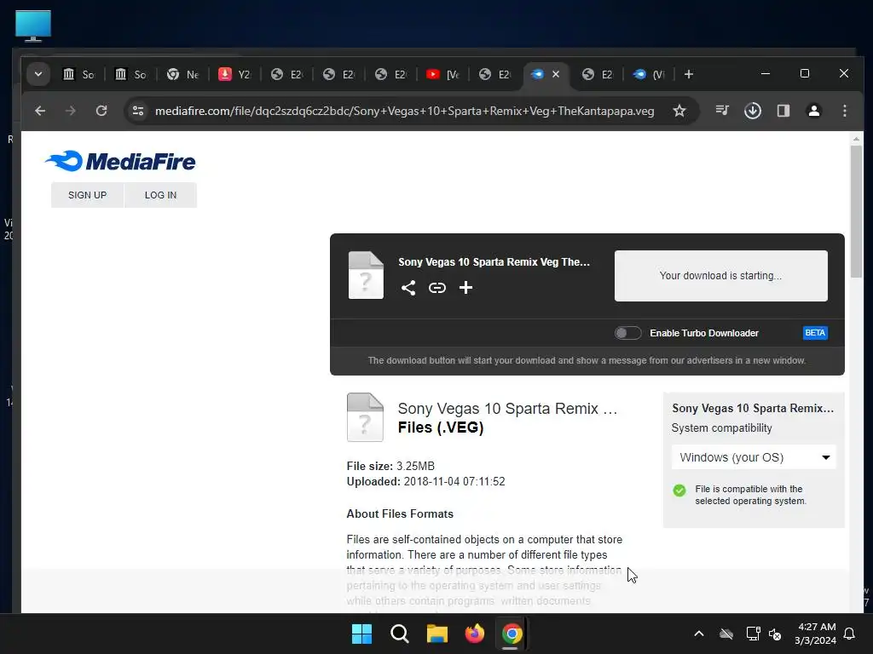Open Chrome profile avatar icon
Viewport: 873px width, 654px height.
point(813,111)
